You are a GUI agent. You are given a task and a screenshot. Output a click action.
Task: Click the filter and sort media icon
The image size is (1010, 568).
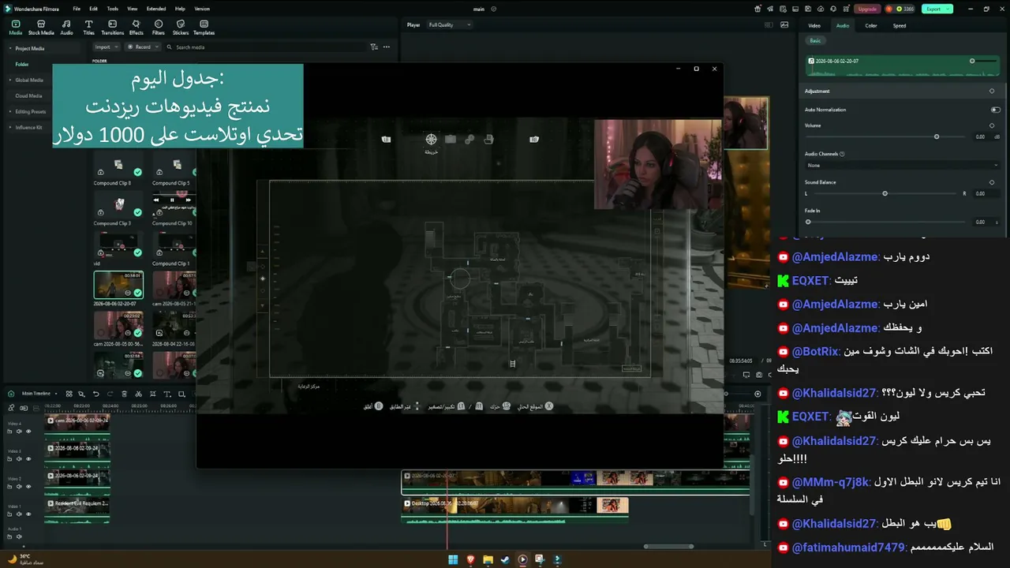pos(374,47)
